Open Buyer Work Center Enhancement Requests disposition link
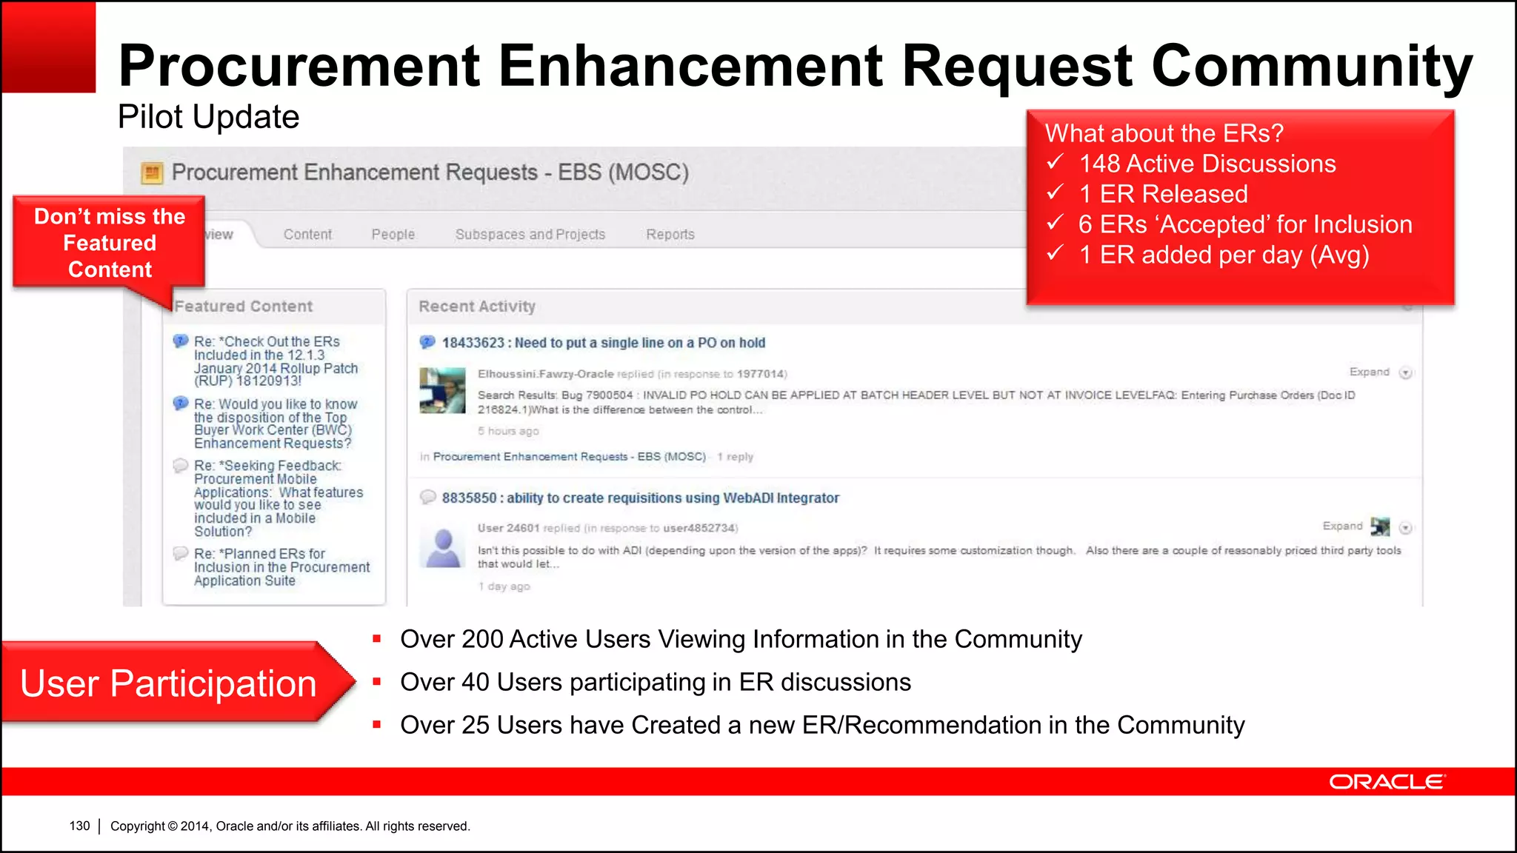 (276, 424)
